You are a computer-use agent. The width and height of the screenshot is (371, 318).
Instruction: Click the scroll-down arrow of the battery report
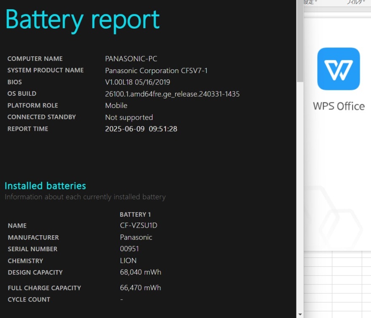300,314
